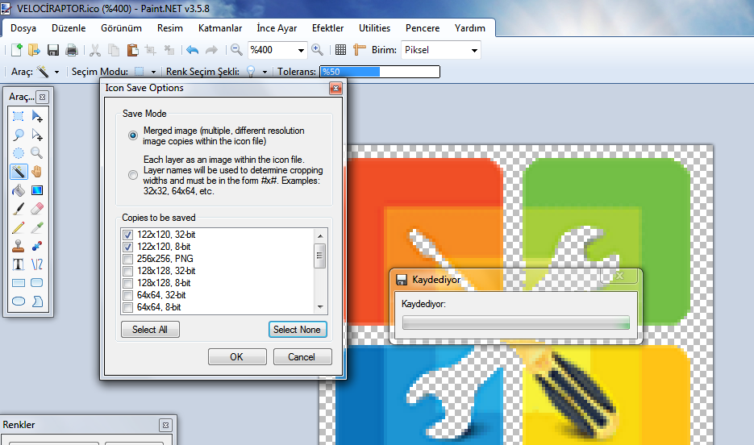
Task: Check the 64x64, 32-bit checkbox
Action: click(128, 295)
